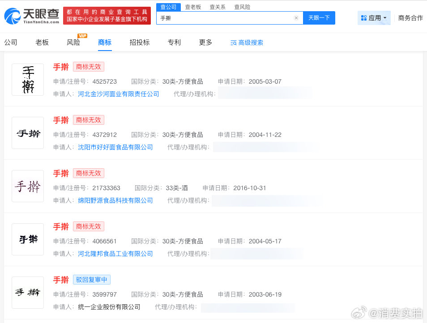Click registration number 4066561

[x=104, y=242]
